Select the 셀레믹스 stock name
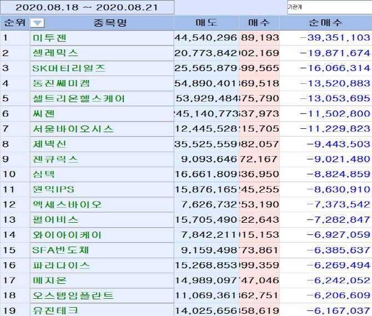 pyautogui.click(x=55, y=53)
